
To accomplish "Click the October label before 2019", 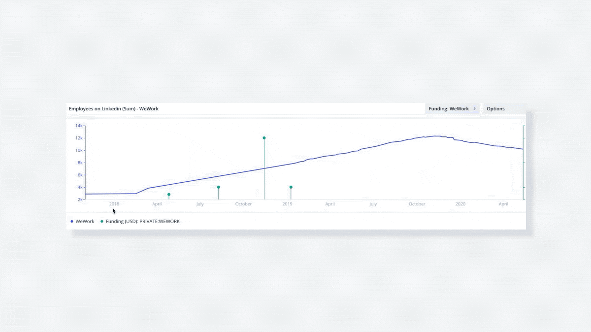I will pos(243,204).
